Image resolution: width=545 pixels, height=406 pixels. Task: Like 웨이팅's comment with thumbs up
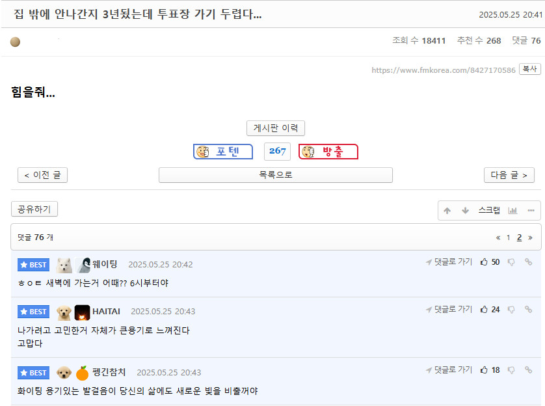click(x=484, y=262)
